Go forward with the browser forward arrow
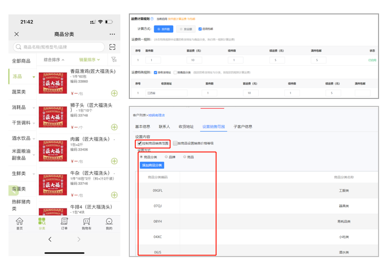Screen dimensions: 386x264 click(x=79, y=239)
